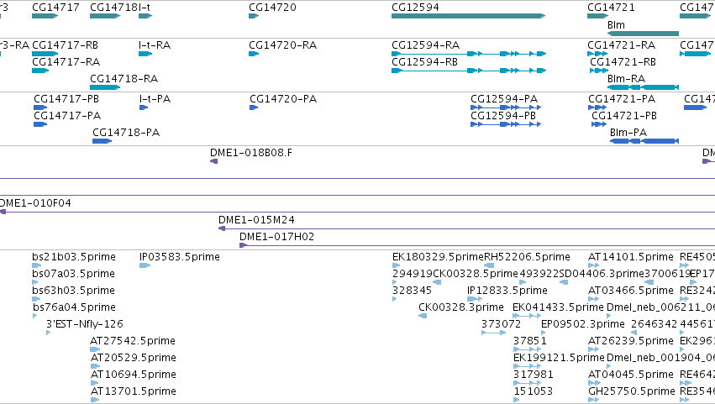Screen dimensions: 715x404
Task: Click the GH25750.5prime EST label
Action: [x=632, y=391]
